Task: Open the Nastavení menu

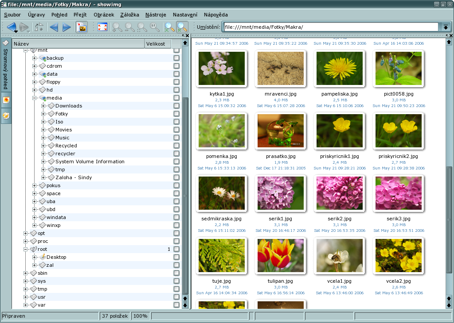Action: pyautogui.click(x=185, y=15)
